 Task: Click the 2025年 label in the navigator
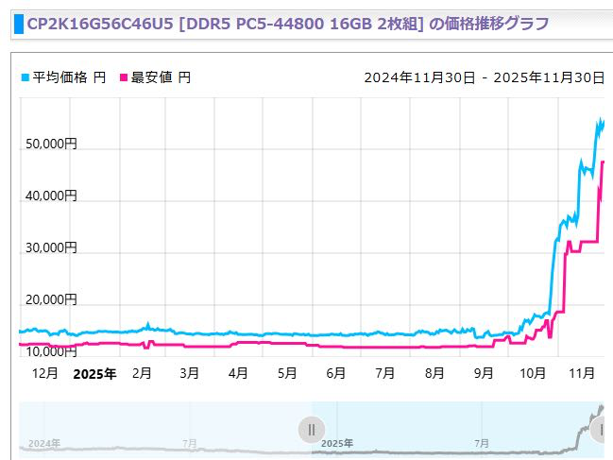pos(337,442)
